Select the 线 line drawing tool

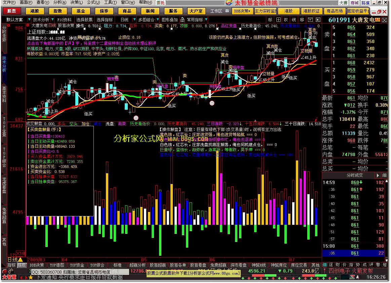294,20
